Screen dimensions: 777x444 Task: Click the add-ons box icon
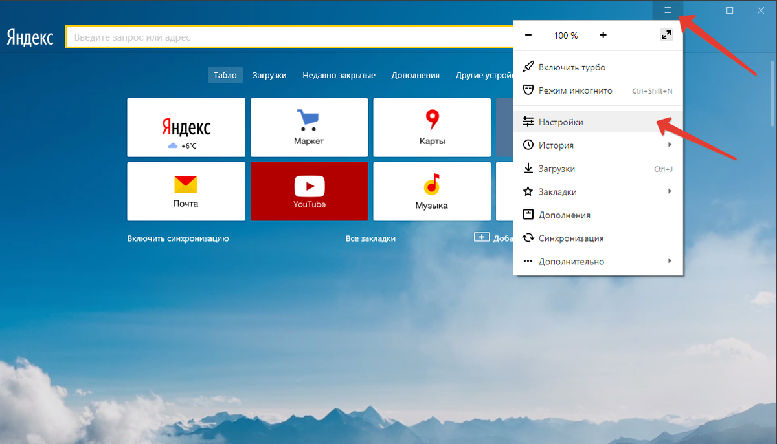[528, 215]
